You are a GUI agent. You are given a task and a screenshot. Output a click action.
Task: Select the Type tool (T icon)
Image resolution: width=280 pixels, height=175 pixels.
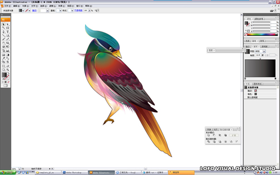7,32
